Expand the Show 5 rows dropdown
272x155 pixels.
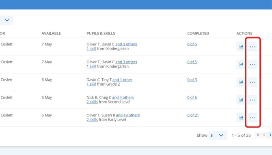[x=218, y=135]
